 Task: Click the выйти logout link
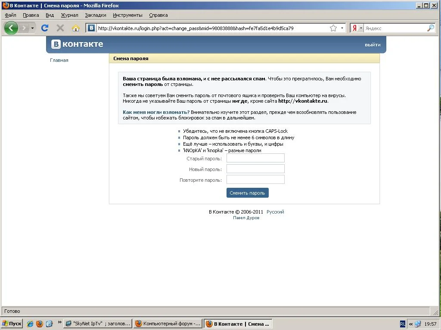[373, 45]
